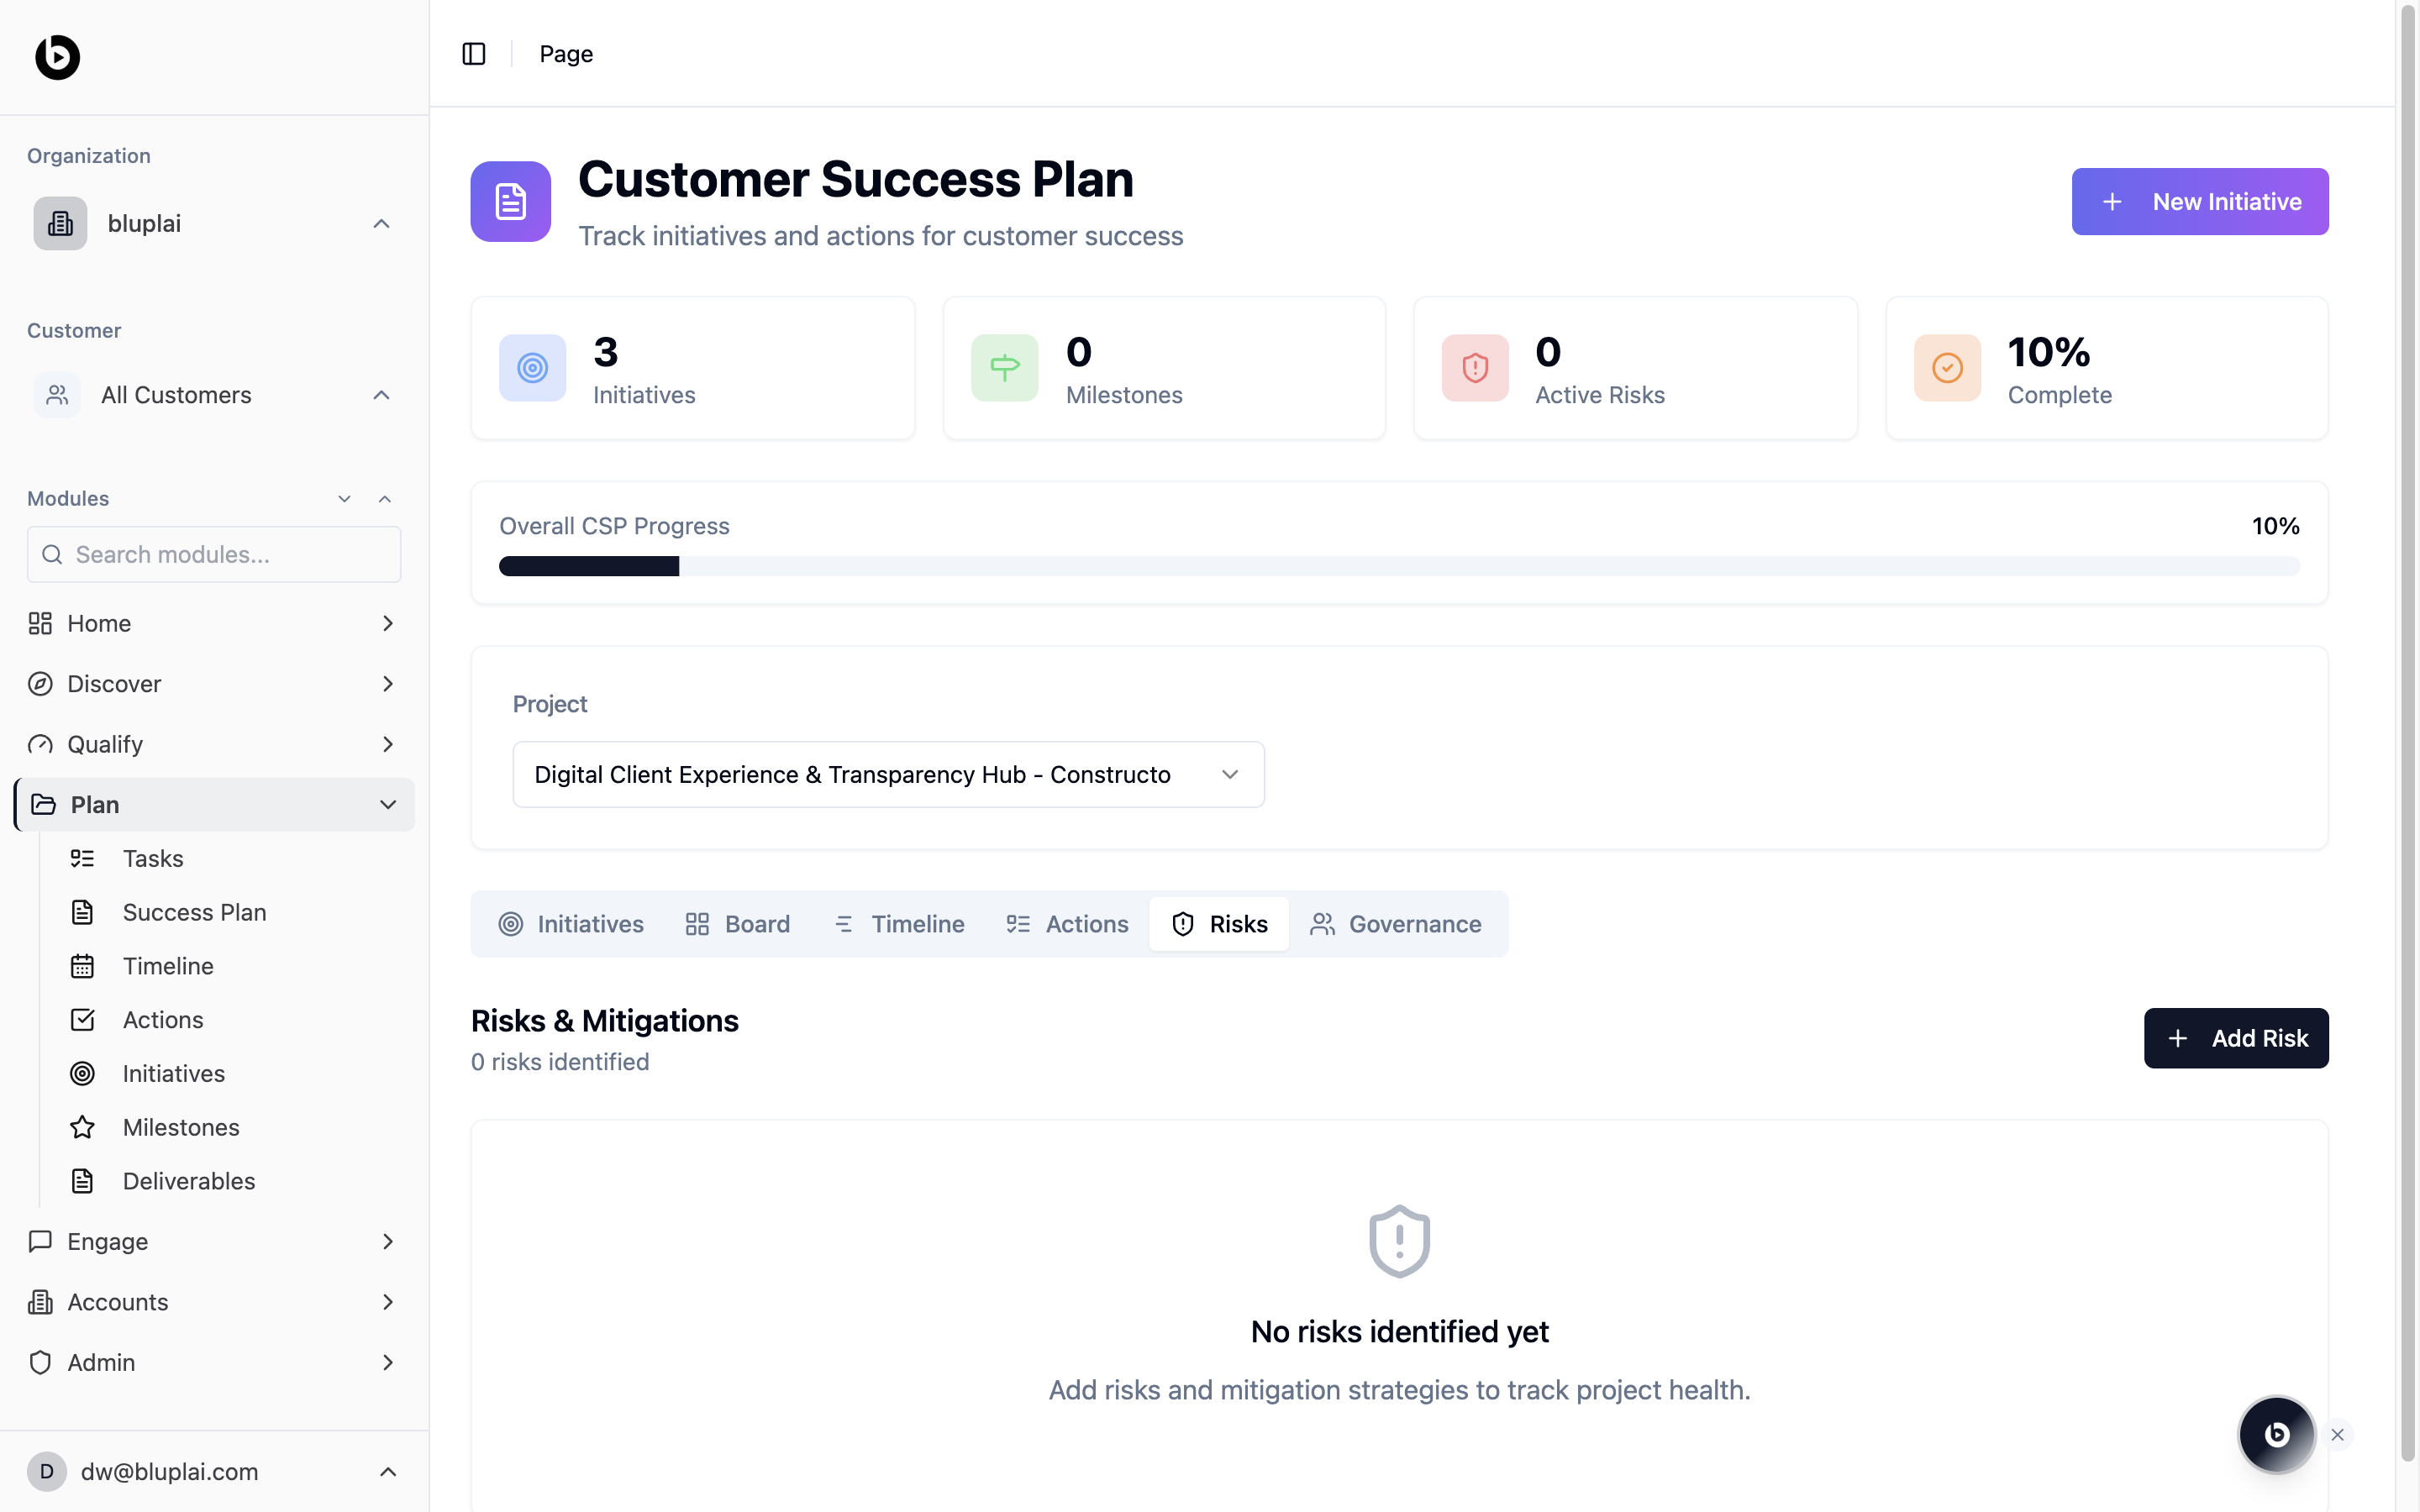Image resolution: width=2420 pixels, height=1512 pixels.
Task: Dismiss the assistant bubble with X
Action: [2338, 1434]
